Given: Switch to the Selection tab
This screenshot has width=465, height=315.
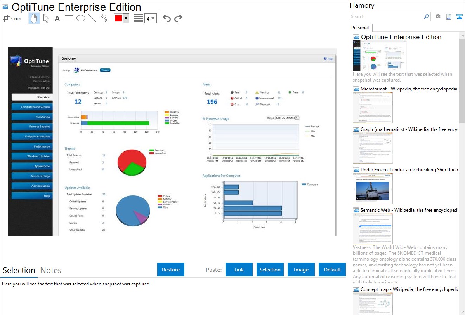Looking at the screenshot, I should (19, 270).
